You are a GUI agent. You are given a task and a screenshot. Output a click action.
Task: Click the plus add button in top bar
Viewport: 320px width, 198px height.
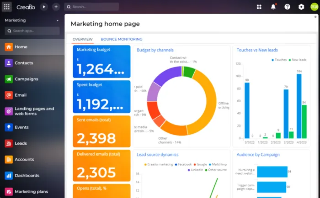[x=56, y=7]
